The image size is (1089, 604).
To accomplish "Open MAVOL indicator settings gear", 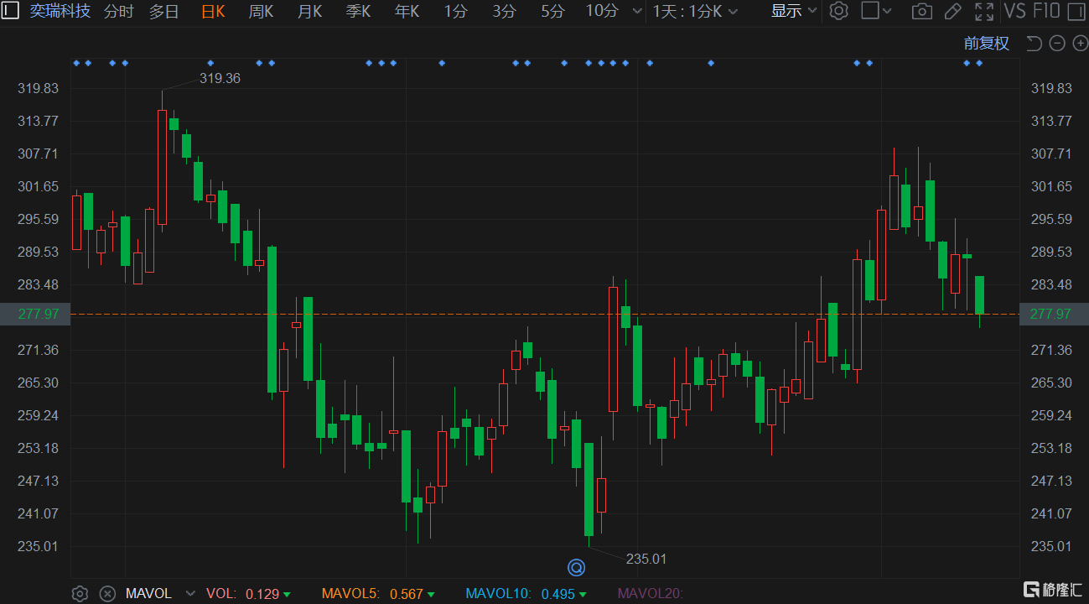I will coord(80,593).
